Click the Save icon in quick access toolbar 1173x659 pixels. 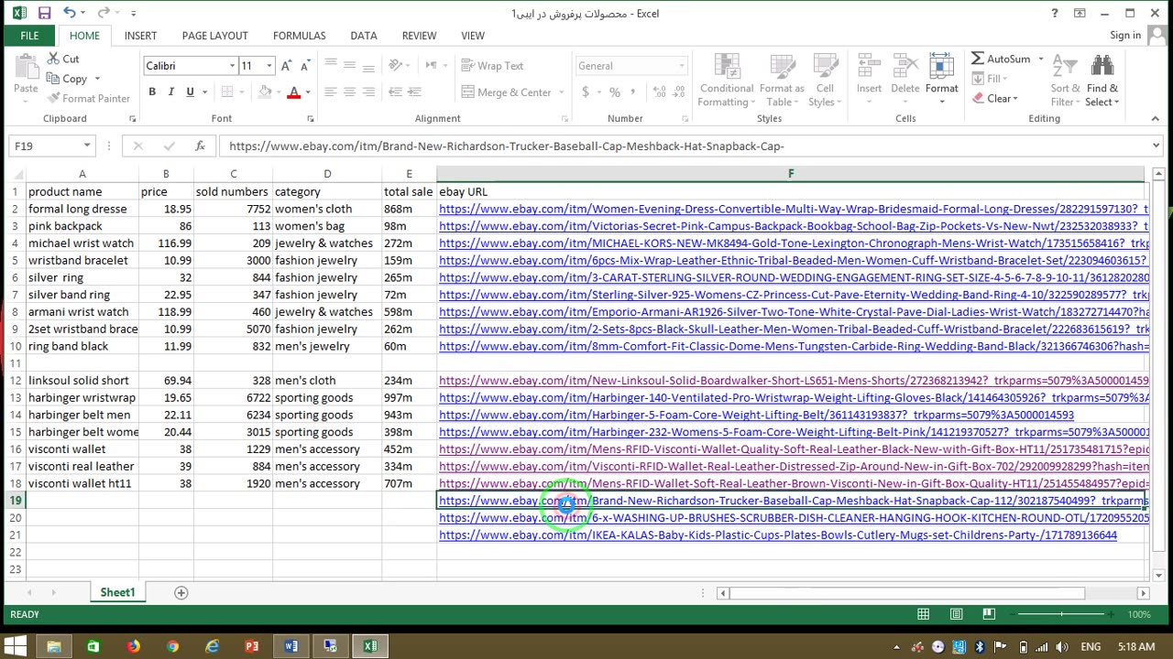[44, 14]
